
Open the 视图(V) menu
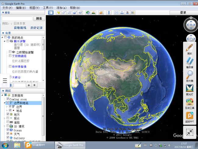coord(34,8)
